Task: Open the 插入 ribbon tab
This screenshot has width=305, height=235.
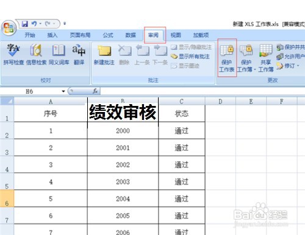Action: click(x=52, y=35)
